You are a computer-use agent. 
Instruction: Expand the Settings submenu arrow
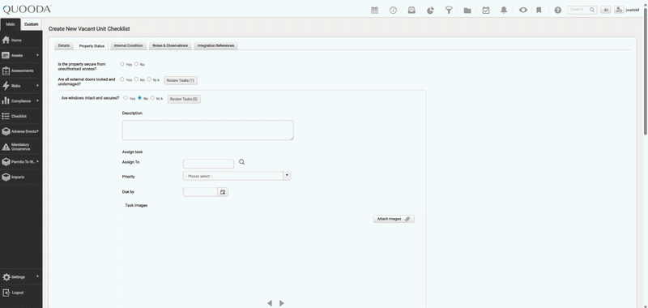click(x=37, y=276)
